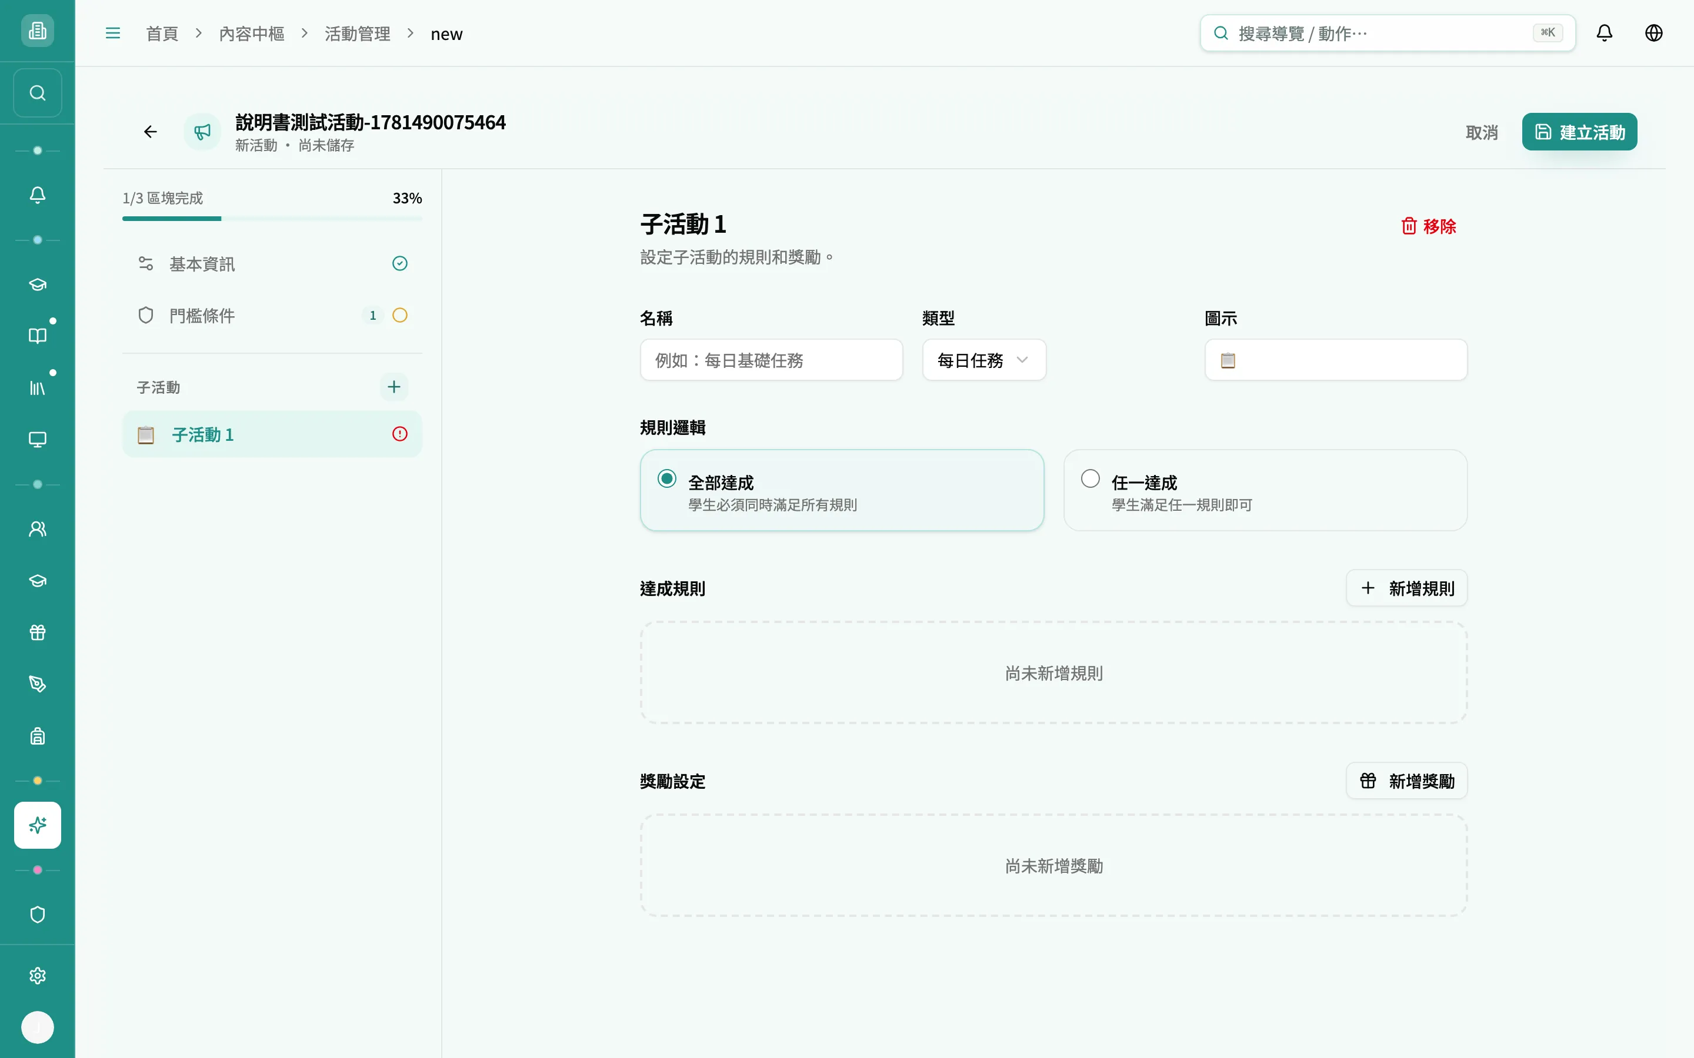Click the top bar notification bell

point(1605,33)
